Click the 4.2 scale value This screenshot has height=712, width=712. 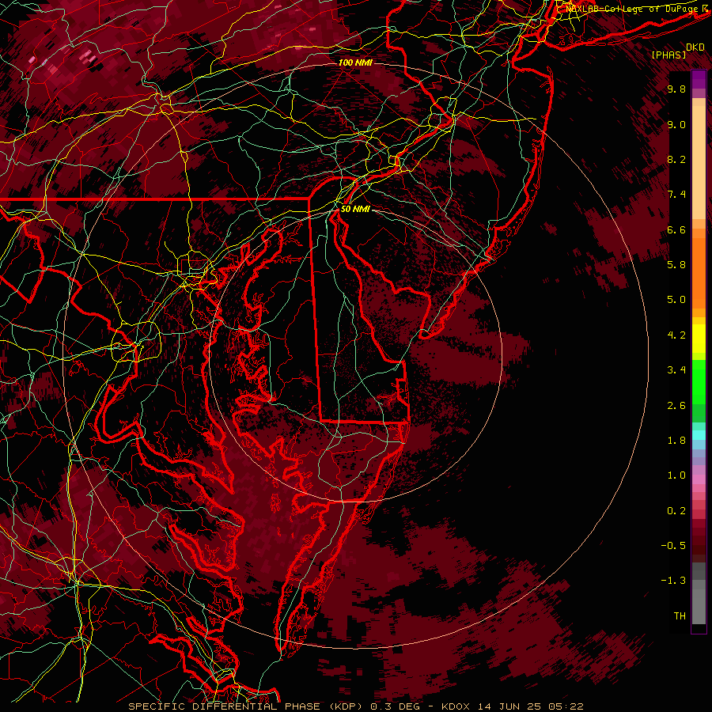click(x=676, y=335)
